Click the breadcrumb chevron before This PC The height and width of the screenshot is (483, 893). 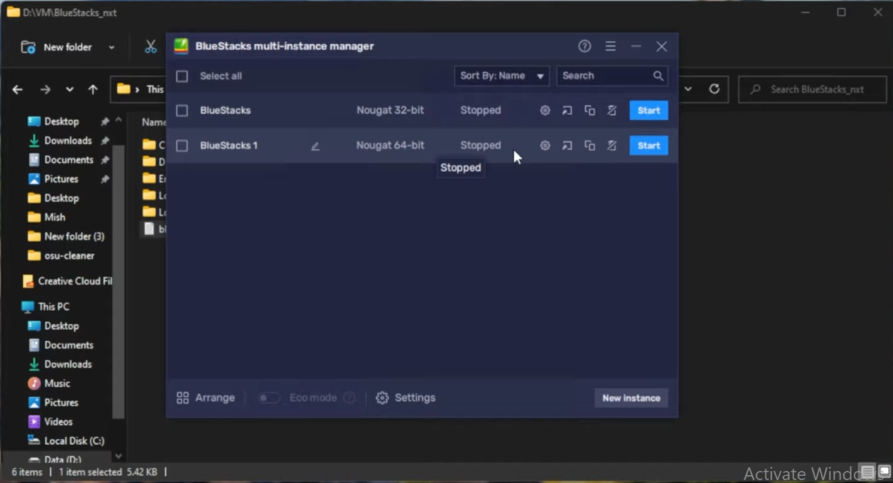(138, 90)
